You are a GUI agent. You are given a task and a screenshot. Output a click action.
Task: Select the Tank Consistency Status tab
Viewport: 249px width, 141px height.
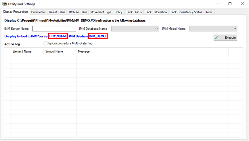click(x=186, y=12)
